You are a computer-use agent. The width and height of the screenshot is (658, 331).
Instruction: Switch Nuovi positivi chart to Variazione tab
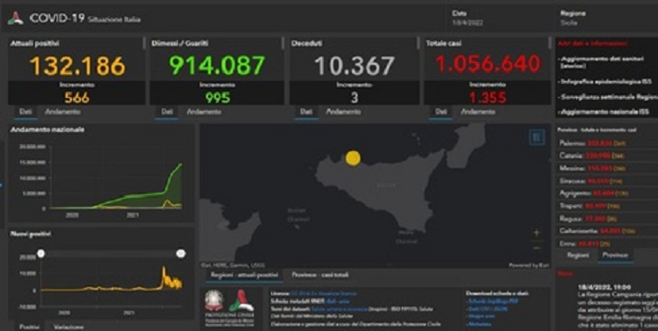click(x=68, y=327)
